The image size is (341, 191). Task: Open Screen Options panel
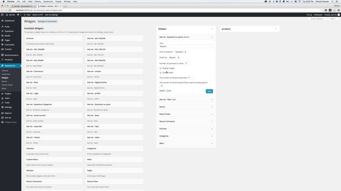coord(318,19)
